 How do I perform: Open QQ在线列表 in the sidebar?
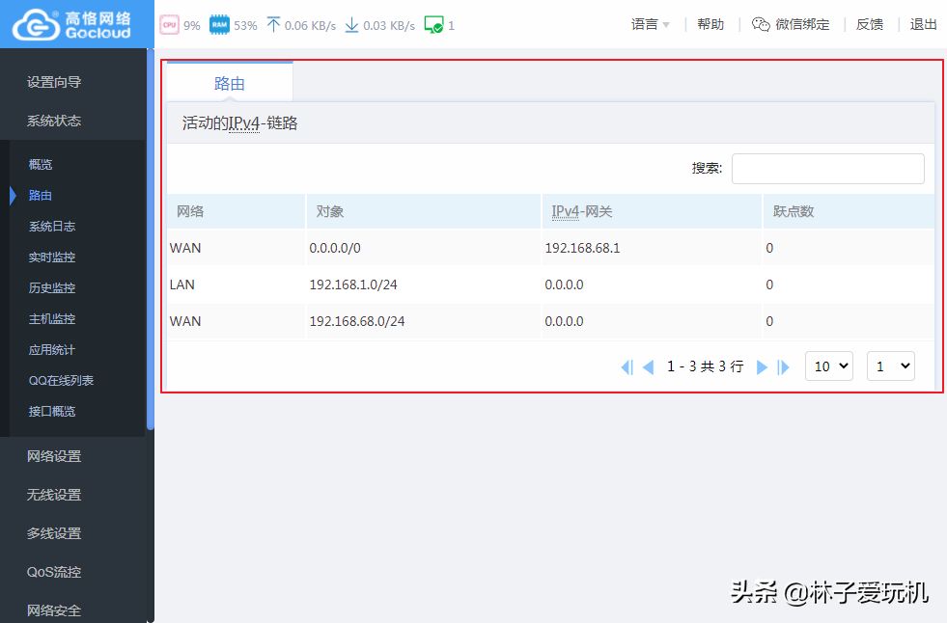[61, 381]
